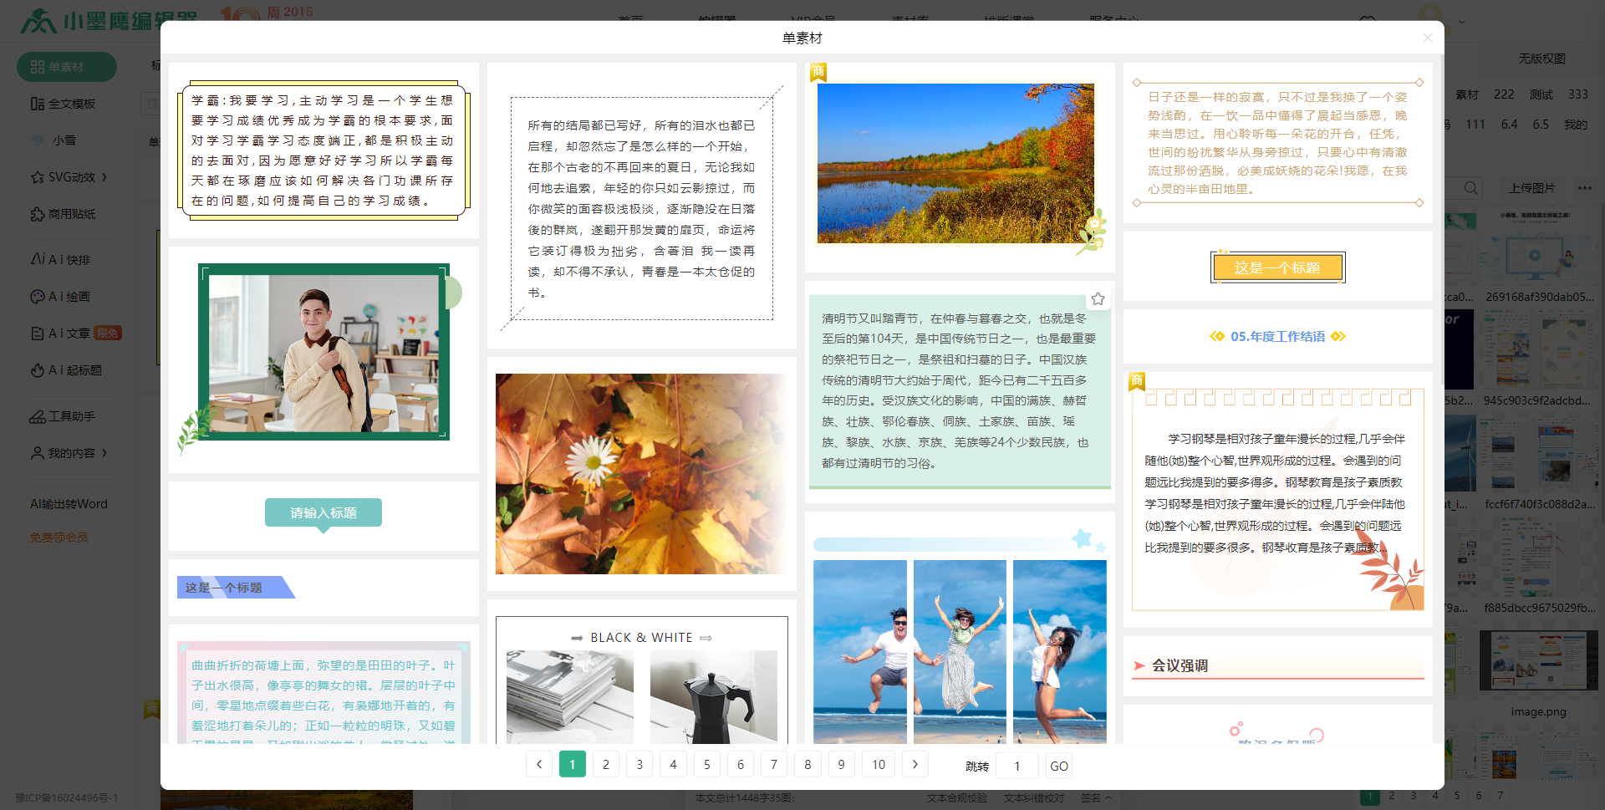This screenshot has width=1605, height=810.
Task: Insert the autumn leaves daisy image template
Action: coord(642,474)
